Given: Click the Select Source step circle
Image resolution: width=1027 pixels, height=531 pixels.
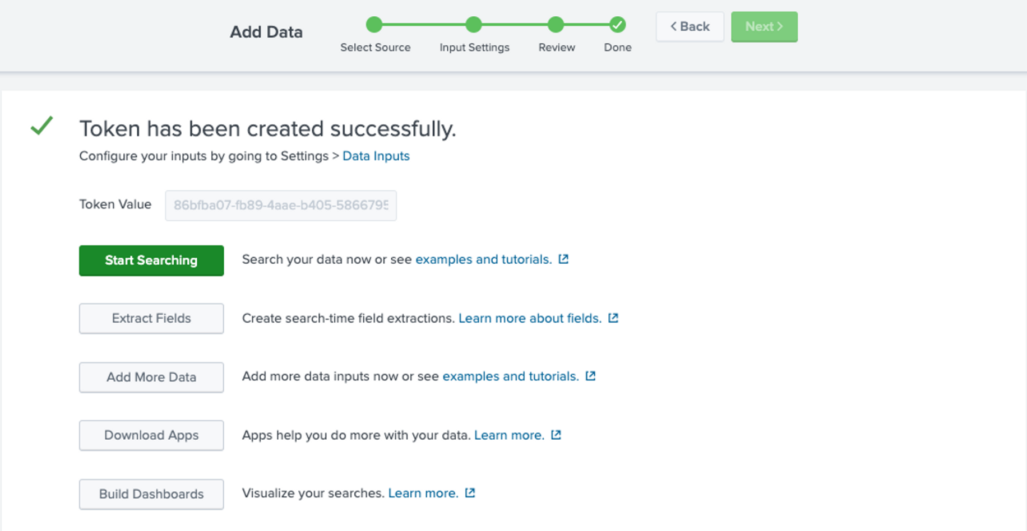Looking at the screenshot, I should pos(374,25).
